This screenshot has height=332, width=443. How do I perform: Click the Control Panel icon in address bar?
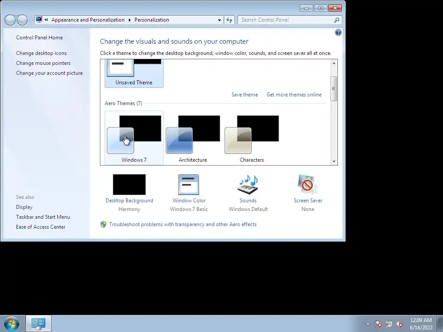coord(39,20)
